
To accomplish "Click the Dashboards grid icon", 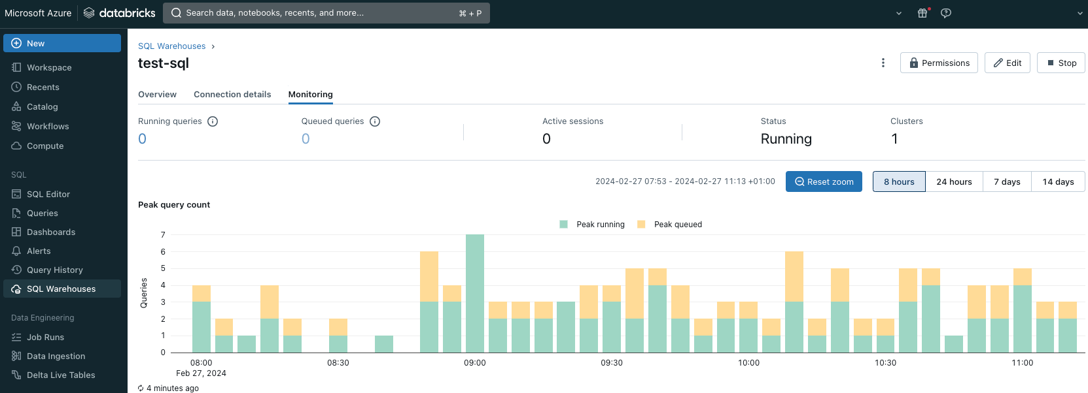I will click(x=16, y=232).
